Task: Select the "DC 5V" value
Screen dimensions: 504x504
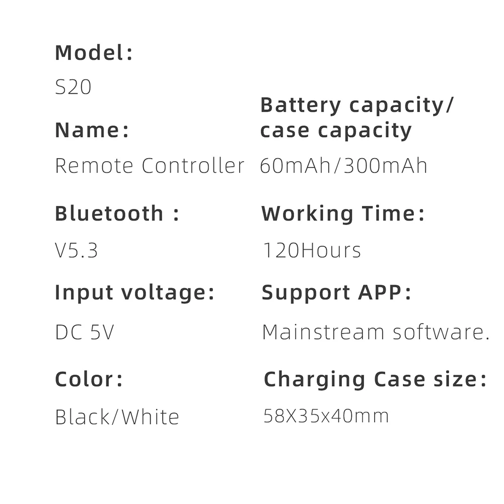Action: coord(85,332)
